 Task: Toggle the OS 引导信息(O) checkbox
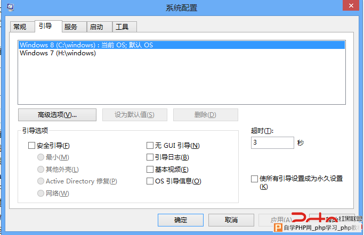[x=150, y=181]
